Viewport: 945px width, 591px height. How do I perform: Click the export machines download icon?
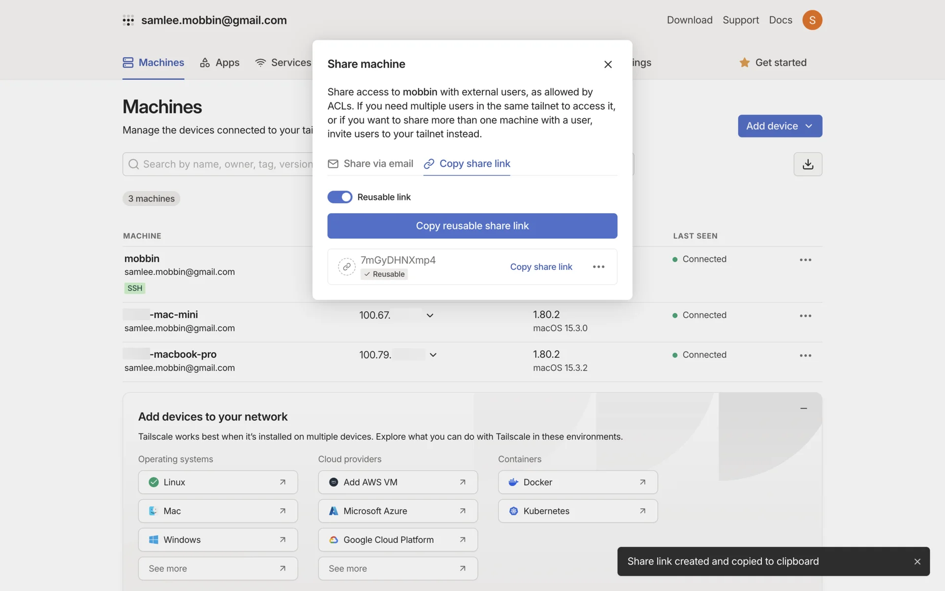coord(808,164)
